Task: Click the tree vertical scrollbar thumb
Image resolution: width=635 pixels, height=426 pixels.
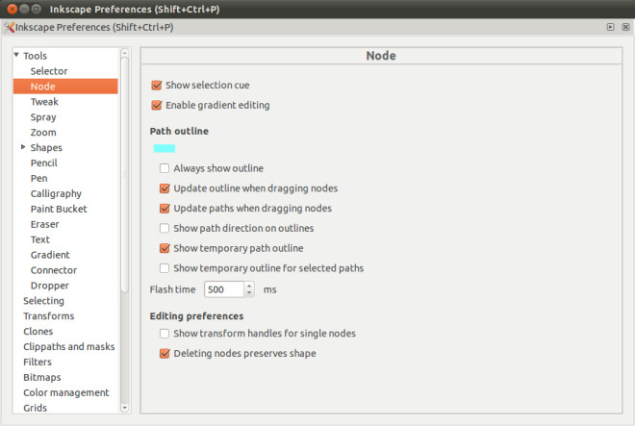Action: [125, 174]
